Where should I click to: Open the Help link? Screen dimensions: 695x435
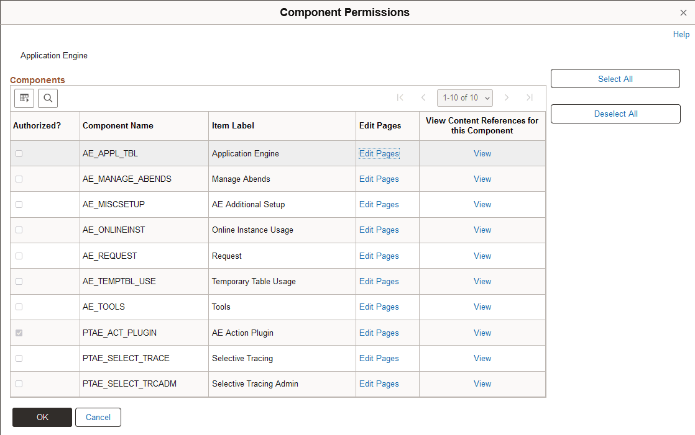click(681, 34)
